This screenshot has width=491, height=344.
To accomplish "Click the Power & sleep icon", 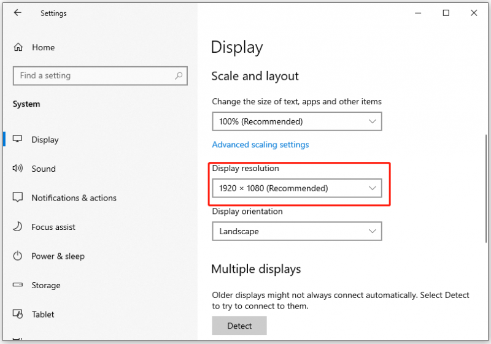I will [18, 256].
